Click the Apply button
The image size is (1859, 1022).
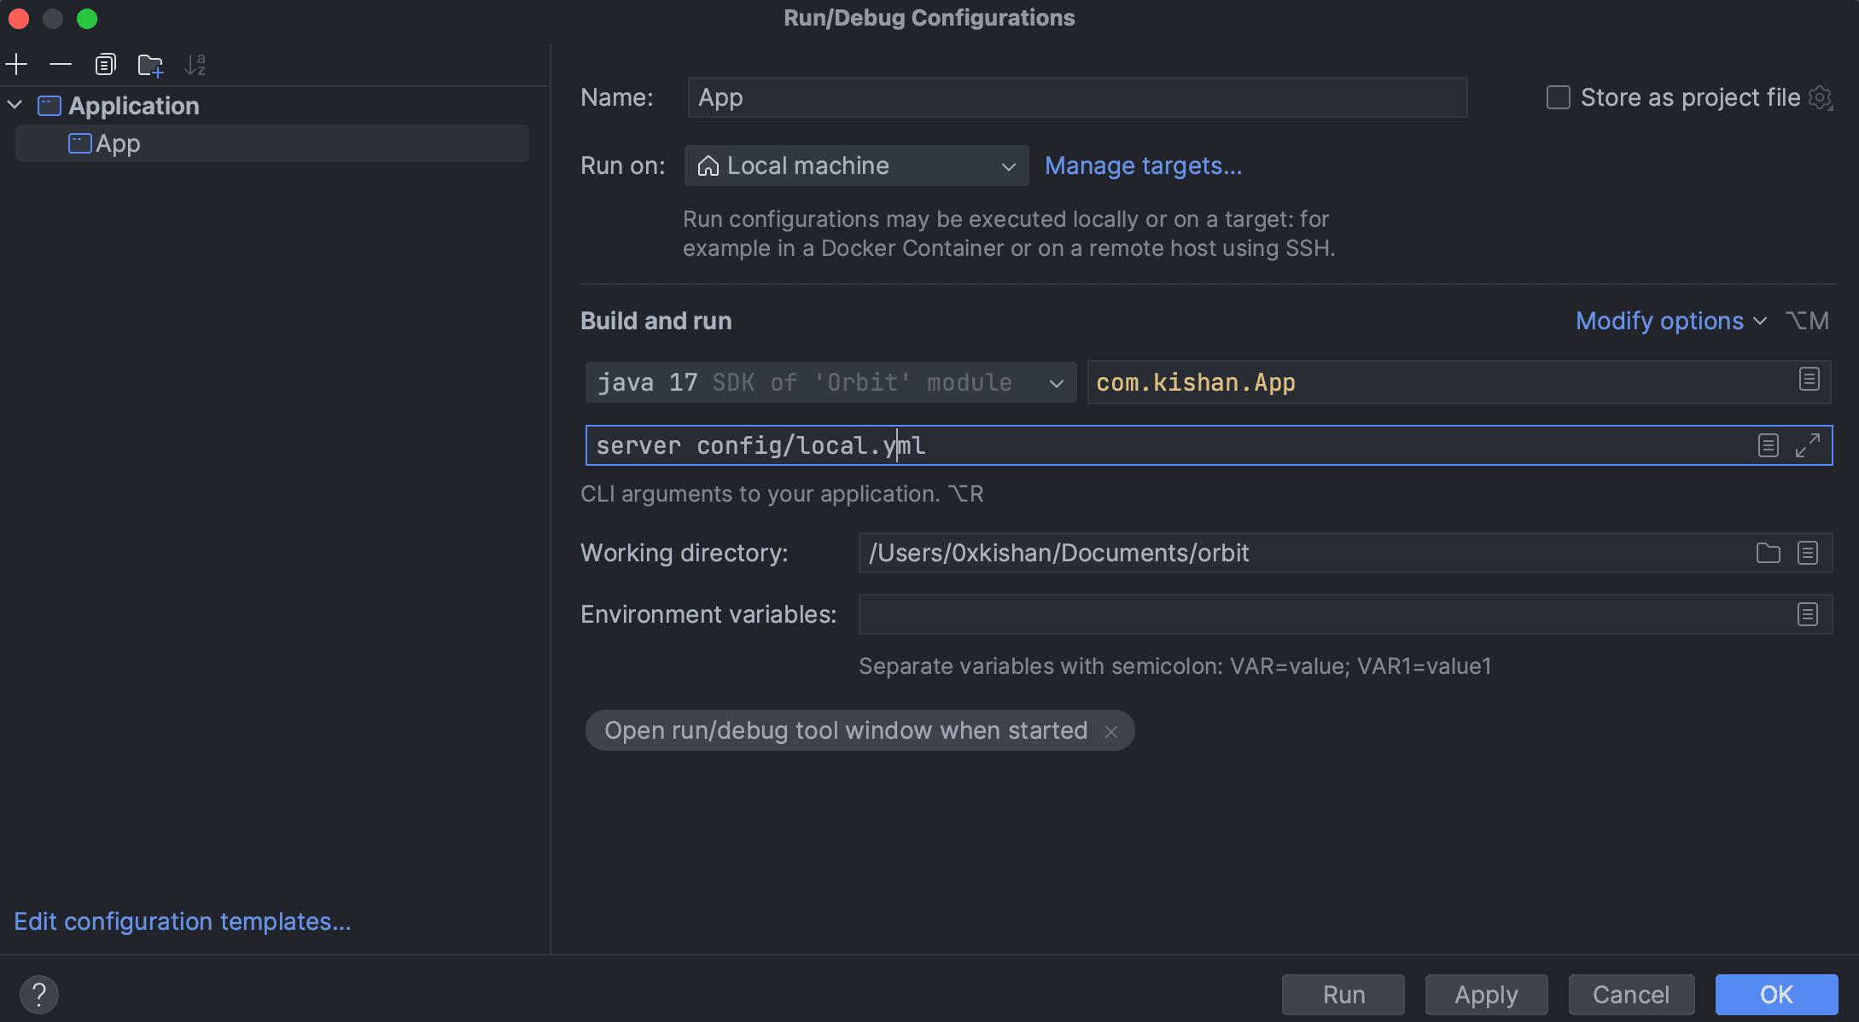tap(1486, 995)
